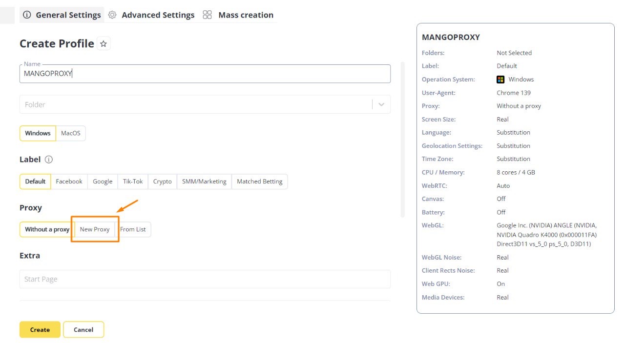The image size is (625, 343).
Task: Switch to Advanced Settings tab
Action: 151,15
